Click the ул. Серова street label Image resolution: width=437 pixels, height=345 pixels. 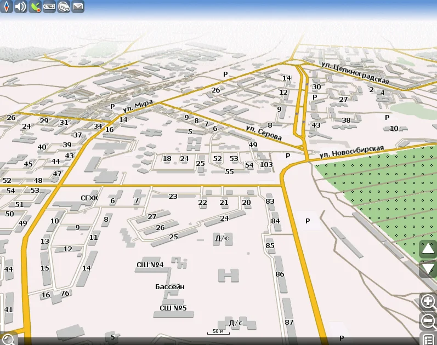coord(264,133)
